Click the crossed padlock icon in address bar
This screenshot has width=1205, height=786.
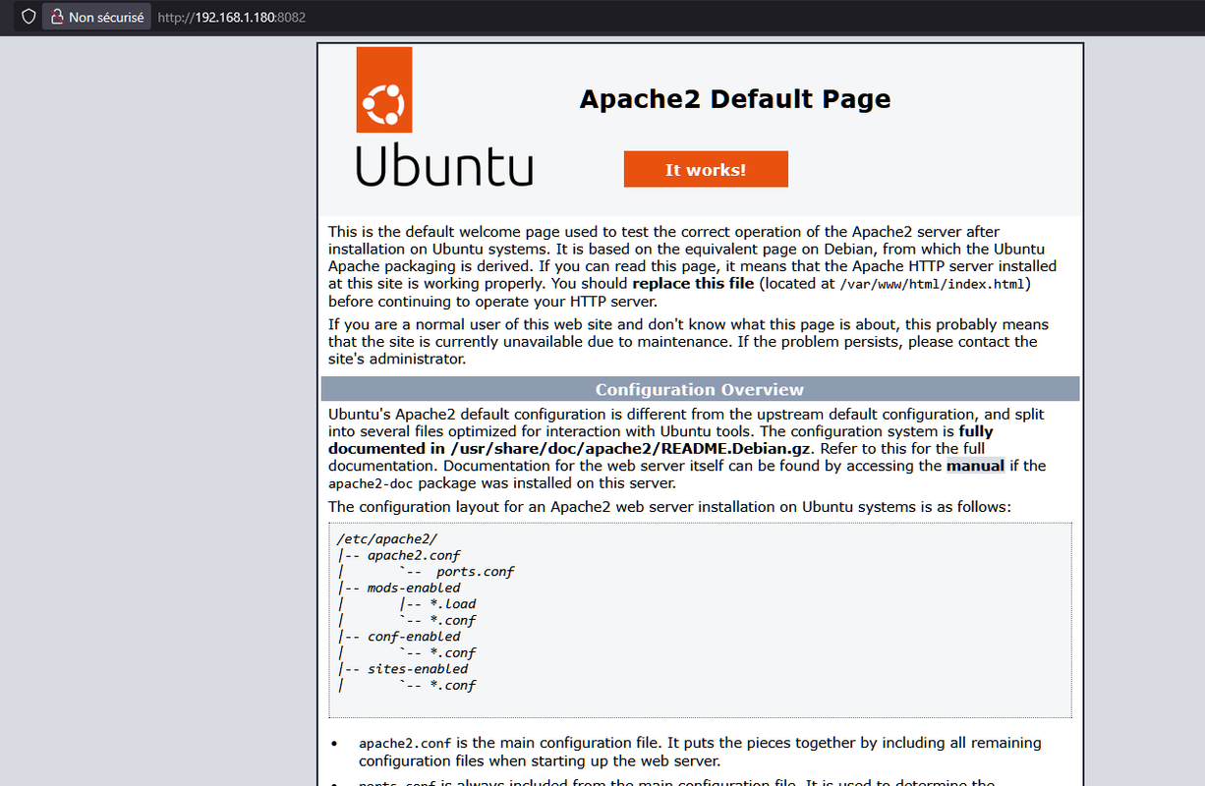coord(57,17)
